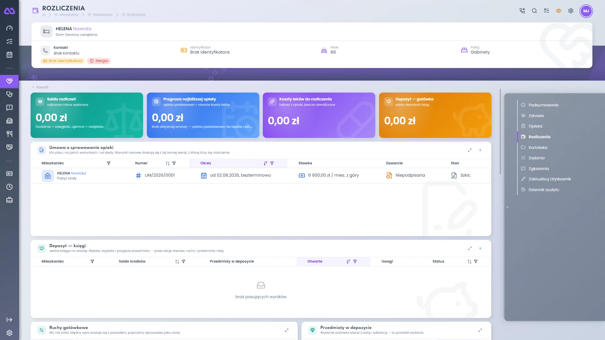
Task: Expand the Umowa o sprawowanie opieki panel
Action: coord(470,150)
